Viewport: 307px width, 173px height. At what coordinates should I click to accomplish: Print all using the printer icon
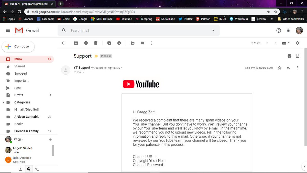pyautogui.click(x=289, y=56)
